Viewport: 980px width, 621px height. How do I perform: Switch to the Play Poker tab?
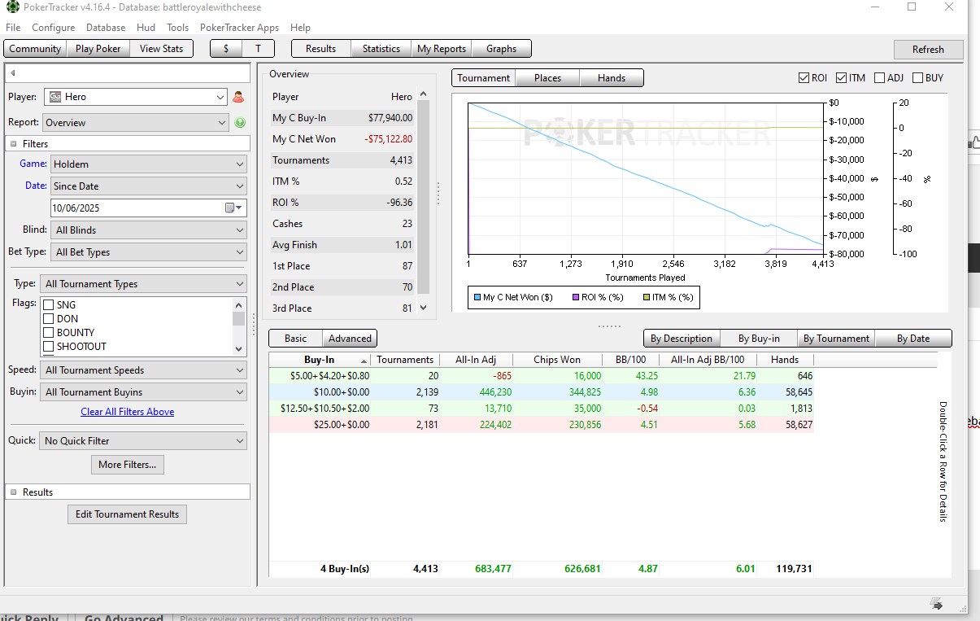tap(98, 49)
